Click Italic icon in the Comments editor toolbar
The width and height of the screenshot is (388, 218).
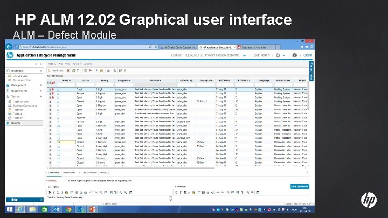(181, 193)
